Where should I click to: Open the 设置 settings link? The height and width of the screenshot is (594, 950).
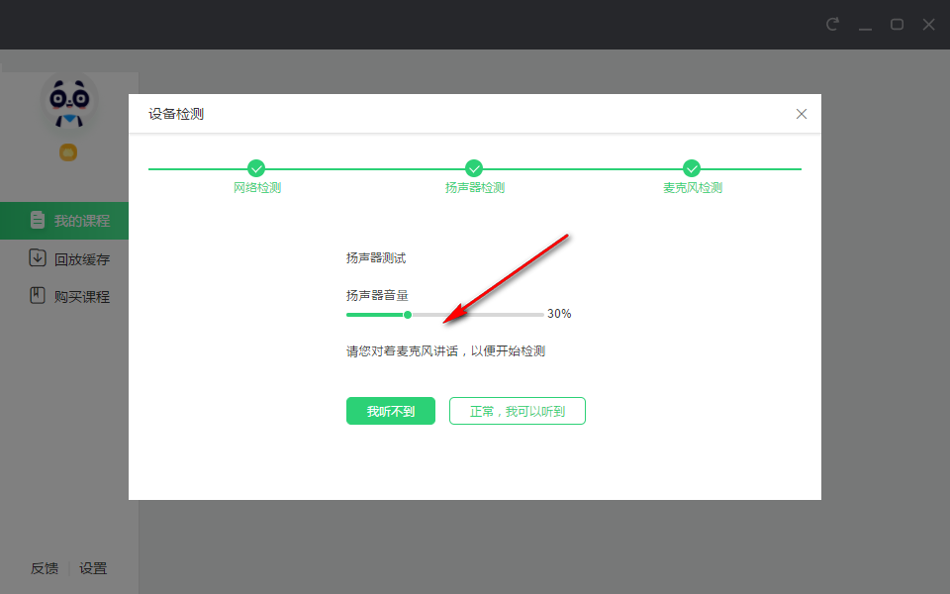(x=94, y=568)
